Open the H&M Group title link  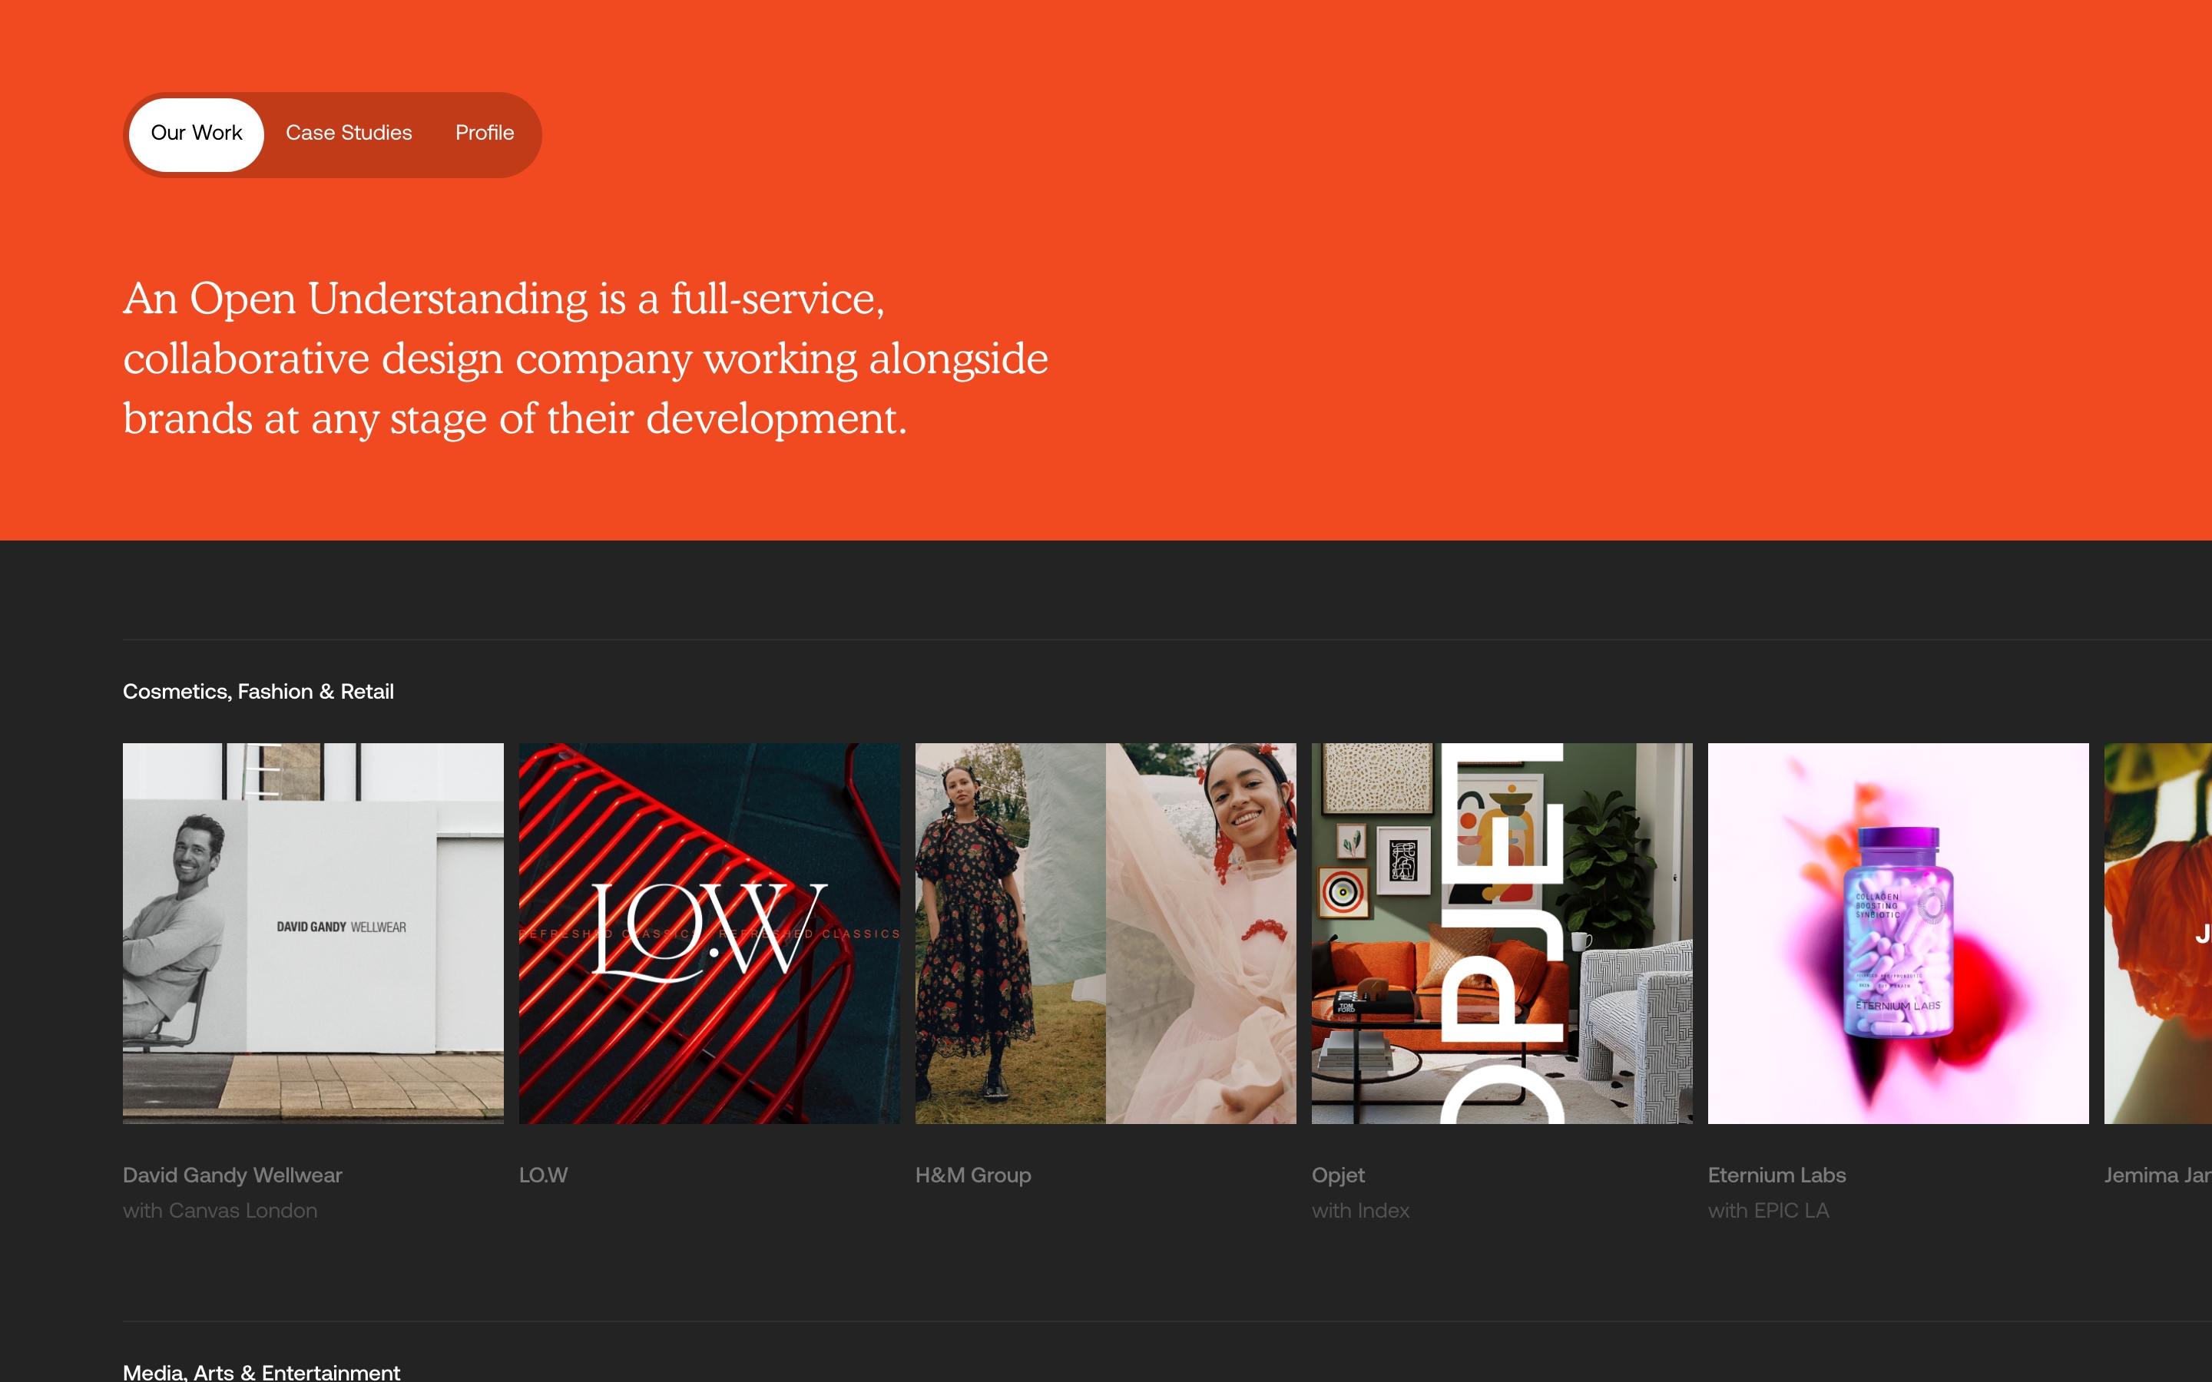coord(972,1175)
